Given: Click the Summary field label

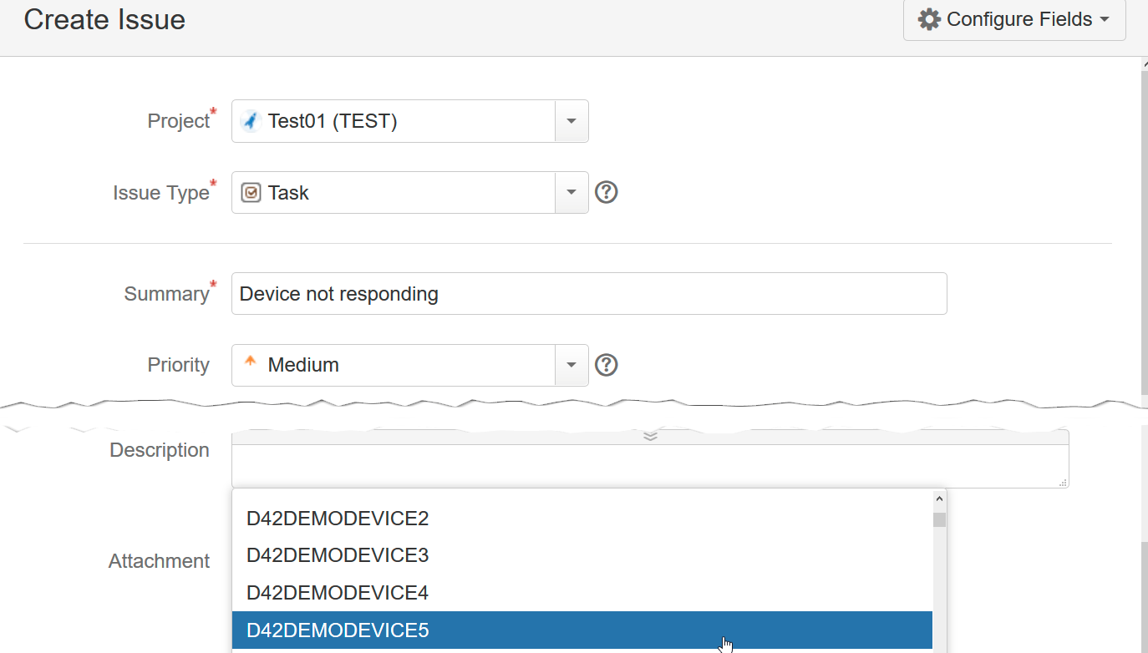Looking at the screenshot, I should point(166,293).
